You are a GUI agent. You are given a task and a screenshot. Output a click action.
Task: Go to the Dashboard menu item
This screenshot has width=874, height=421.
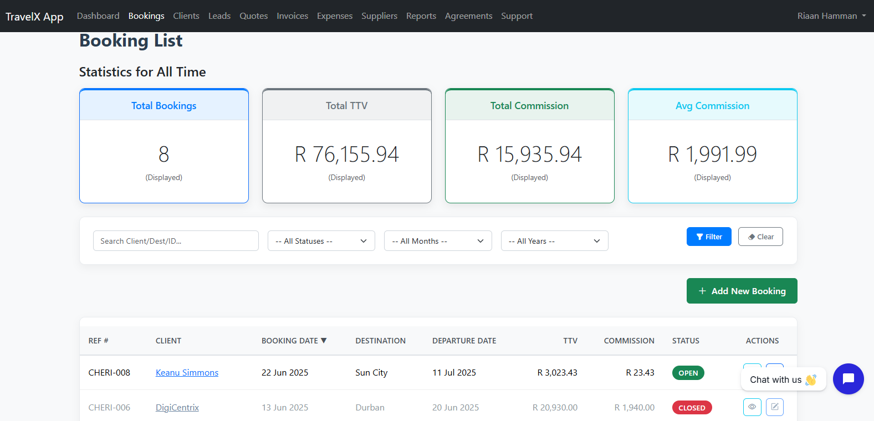[x=98, y=16]
